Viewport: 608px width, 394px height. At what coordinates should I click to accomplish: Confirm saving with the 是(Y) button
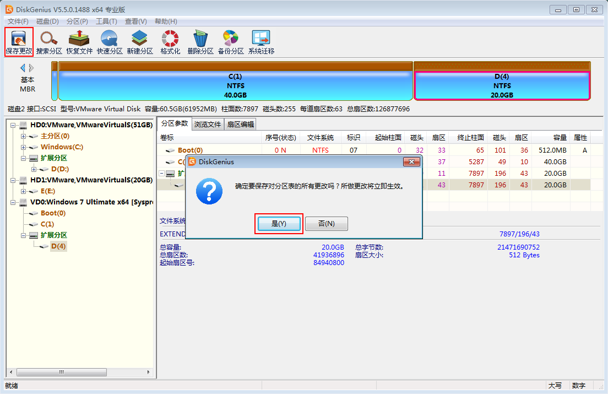(279, 224)
